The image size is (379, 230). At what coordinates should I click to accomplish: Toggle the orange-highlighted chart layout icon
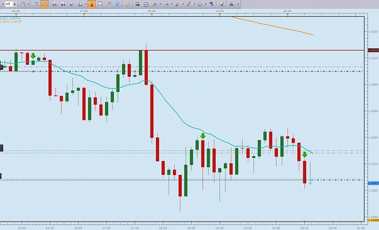(44, 4)
